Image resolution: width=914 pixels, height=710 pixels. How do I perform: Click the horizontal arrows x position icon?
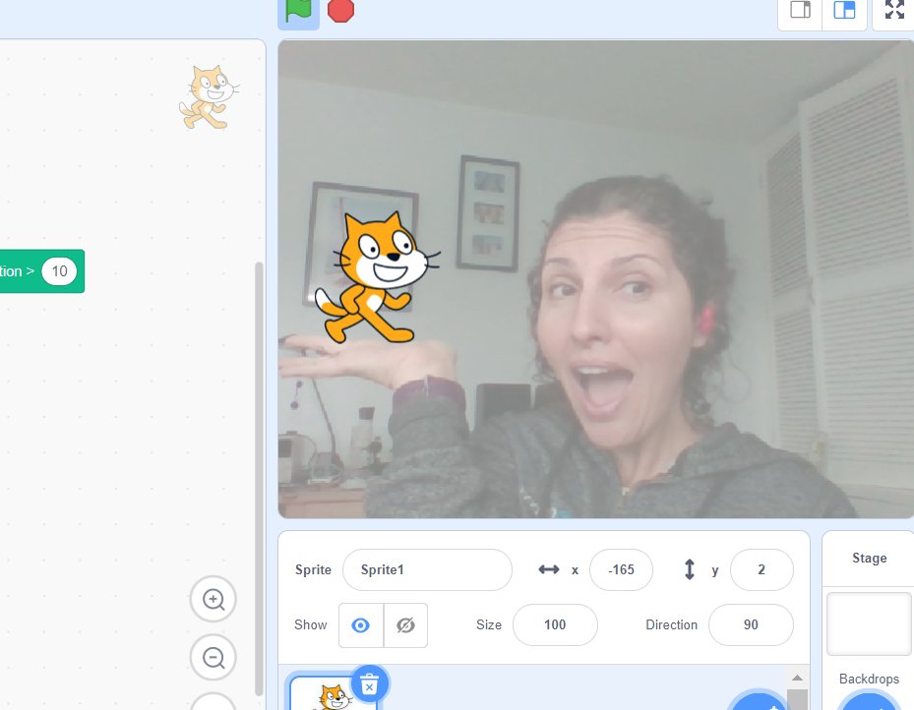point(549,569)
